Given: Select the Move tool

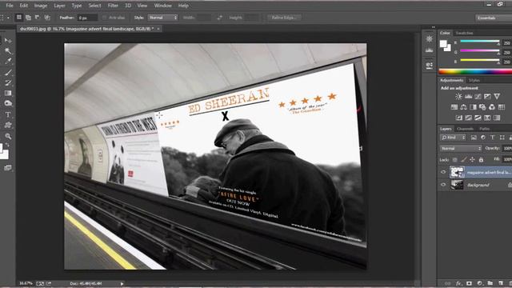Looking at the screenshot, I should coord(8,41).
